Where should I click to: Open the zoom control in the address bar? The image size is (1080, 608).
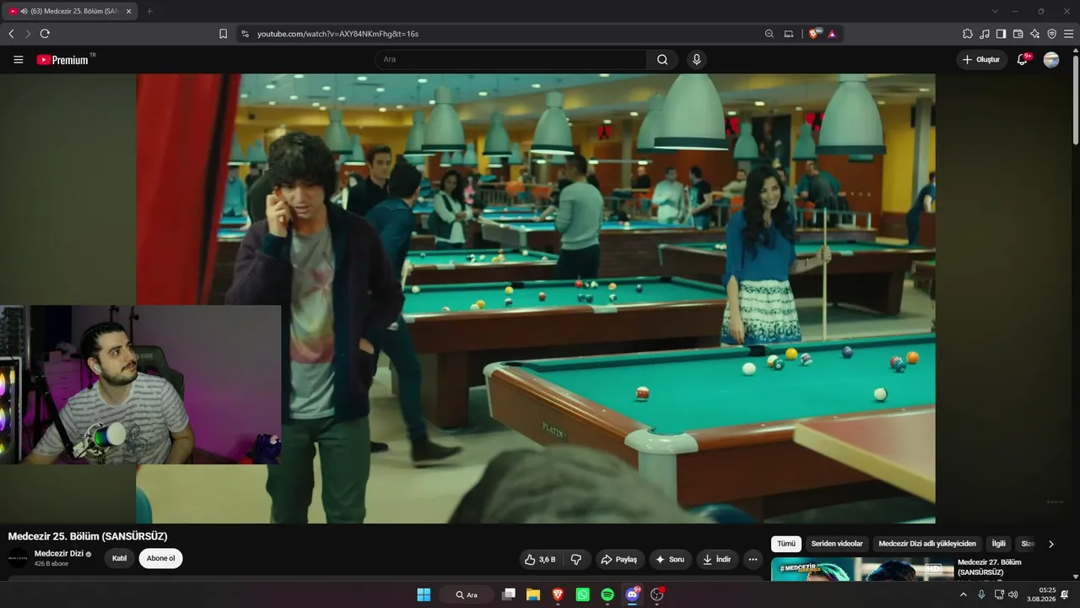point(769,34)
